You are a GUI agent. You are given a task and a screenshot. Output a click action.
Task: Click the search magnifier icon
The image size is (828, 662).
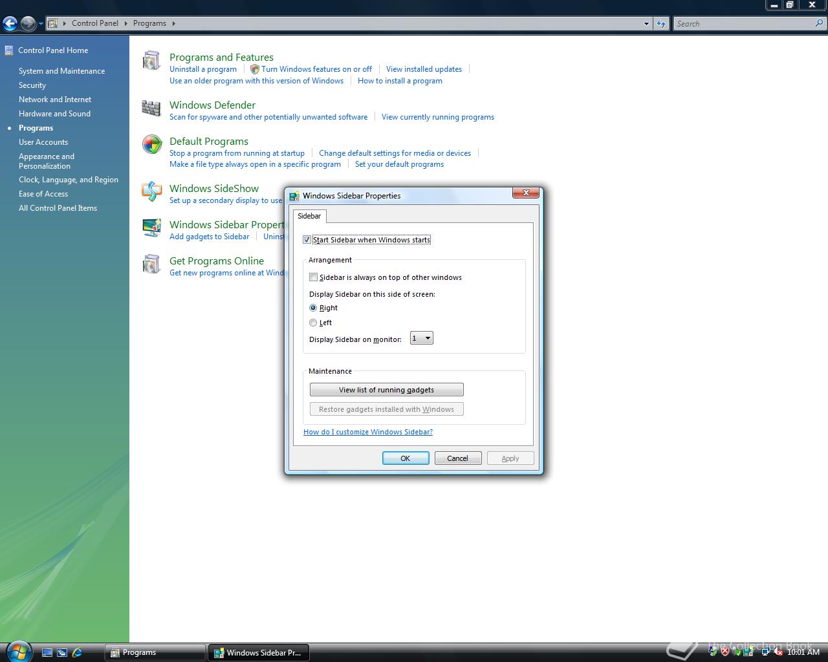pos(820,23)
